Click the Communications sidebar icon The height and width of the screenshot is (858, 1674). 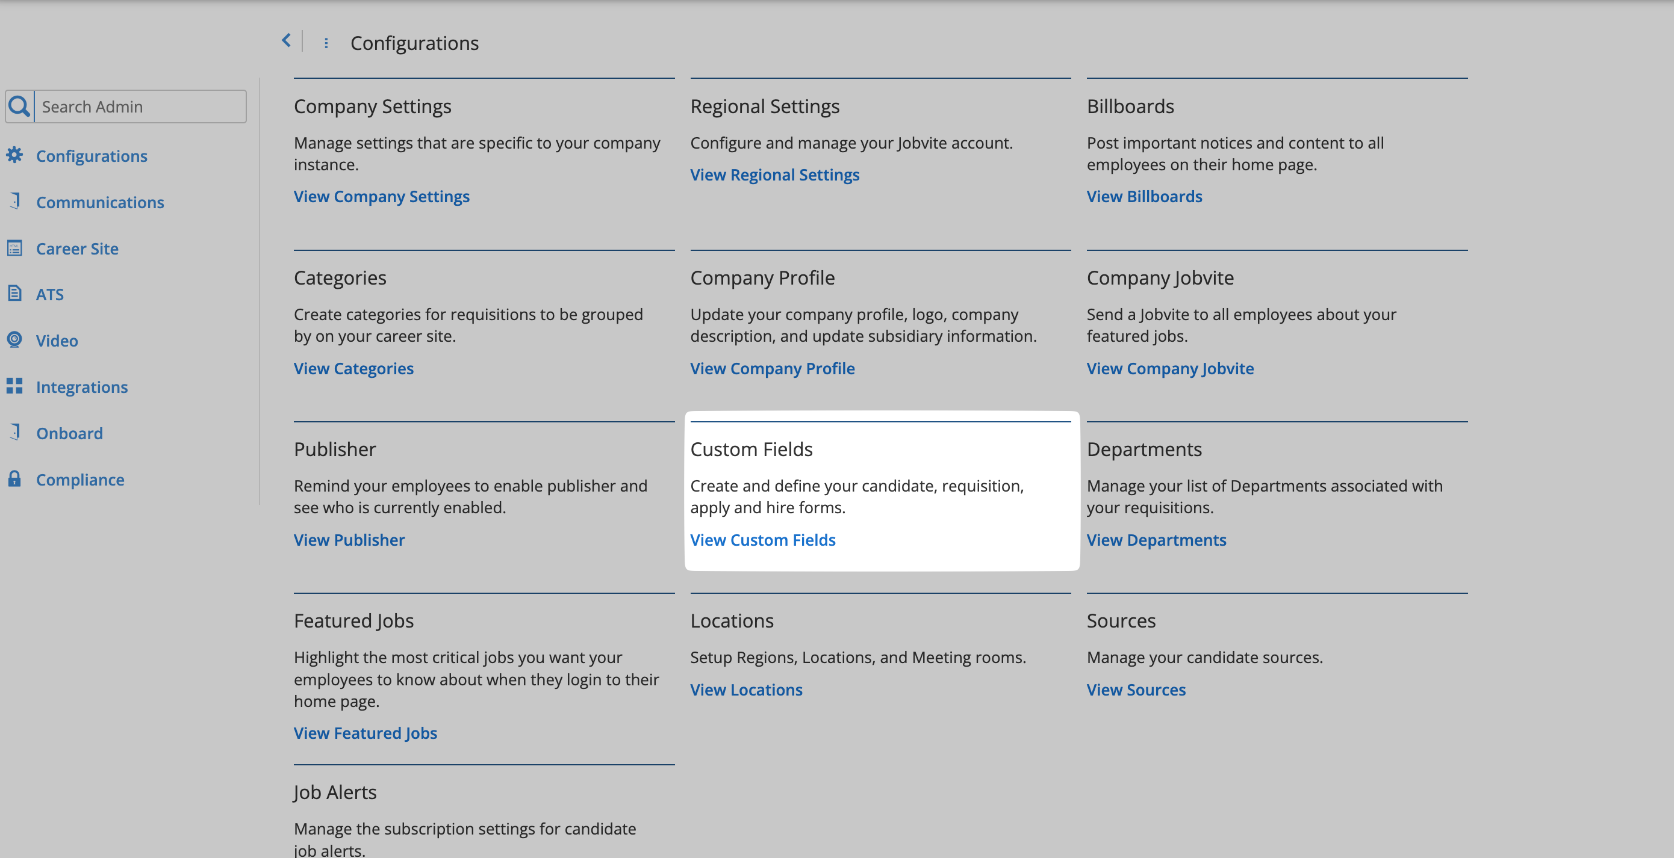point(14,202)
